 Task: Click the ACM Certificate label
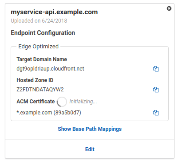tap(36, 102)
